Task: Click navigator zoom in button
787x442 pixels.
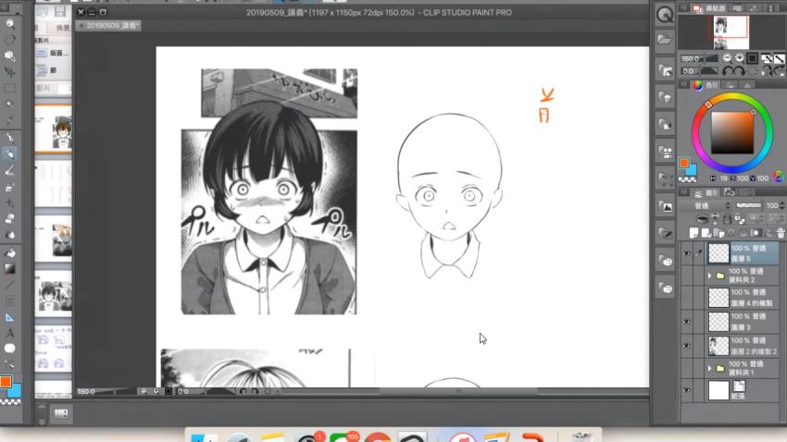Action: [x=739, y=58]
